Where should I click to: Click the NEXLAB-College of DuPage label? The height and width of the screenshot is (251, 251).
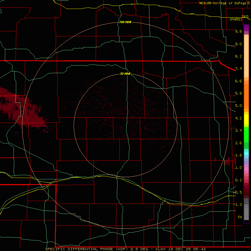pyautogui.click(x=223, y=3)
